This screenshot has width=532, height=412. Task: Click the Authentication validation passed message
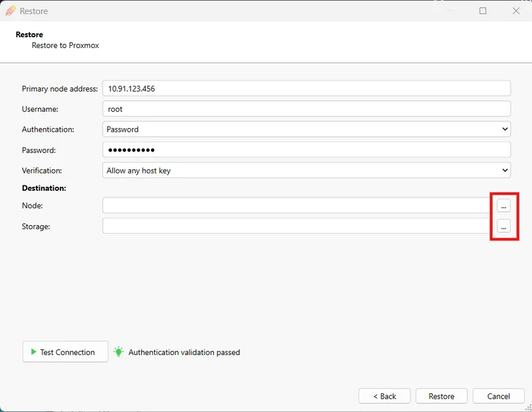coord(184,352)
